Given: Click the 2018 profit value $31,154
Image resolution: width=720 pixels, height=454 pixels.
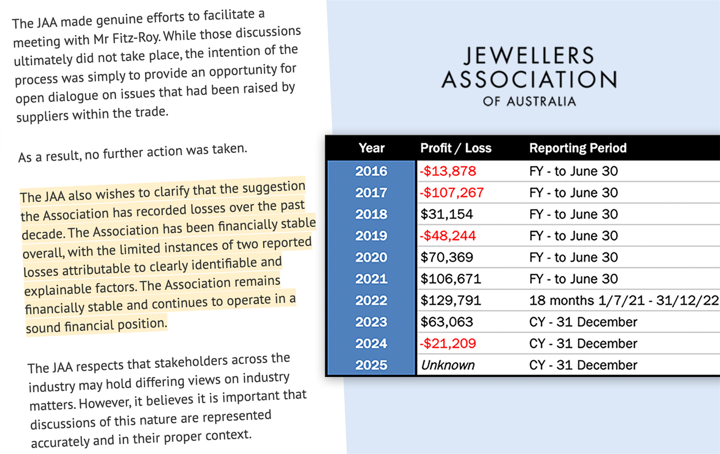Looking at the screenshot, I should pyautogui.click(x=447, y=215).
